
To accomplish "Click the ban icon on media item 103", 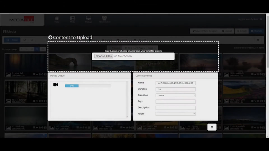I will [x=261, y=74].
